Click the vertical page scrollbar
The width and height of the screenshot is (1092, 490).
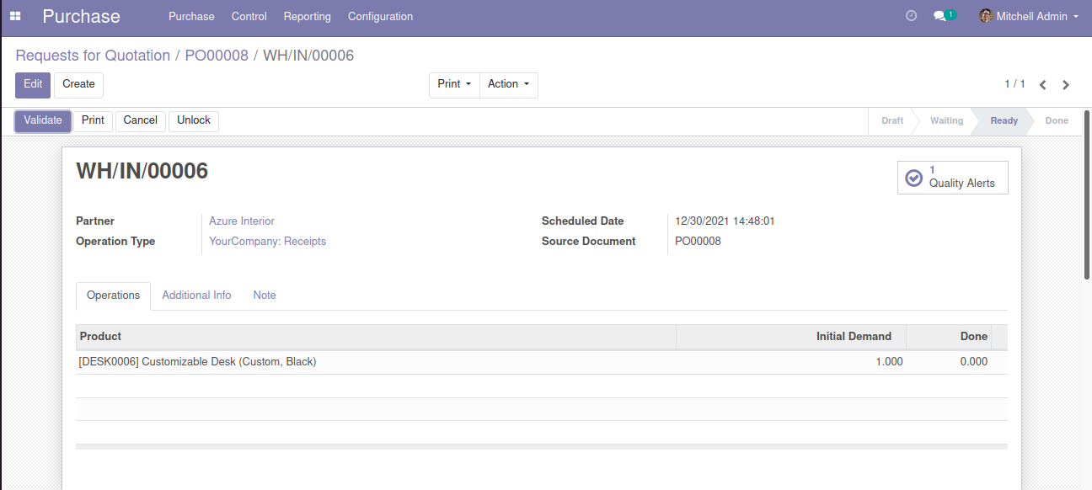click(x=1087, y=194)
